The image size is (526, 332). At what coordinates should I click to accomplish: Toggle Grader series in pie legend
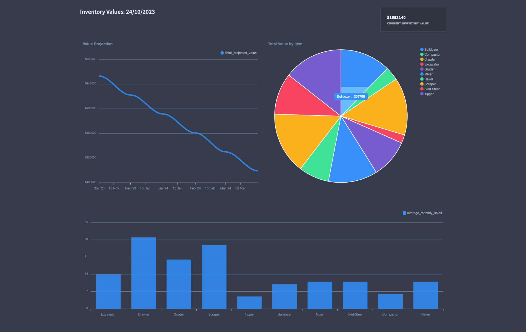pyautogui.click(x=427, y=69)
